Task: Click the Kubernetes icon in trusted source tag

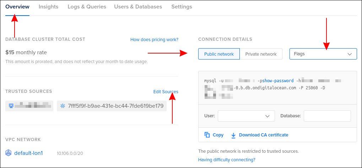Action: [x=63, y=106]
